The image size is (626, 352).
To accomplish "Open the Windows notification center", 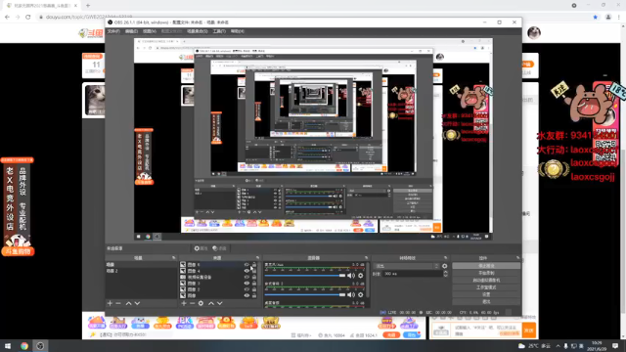I will tap(615, 345).
